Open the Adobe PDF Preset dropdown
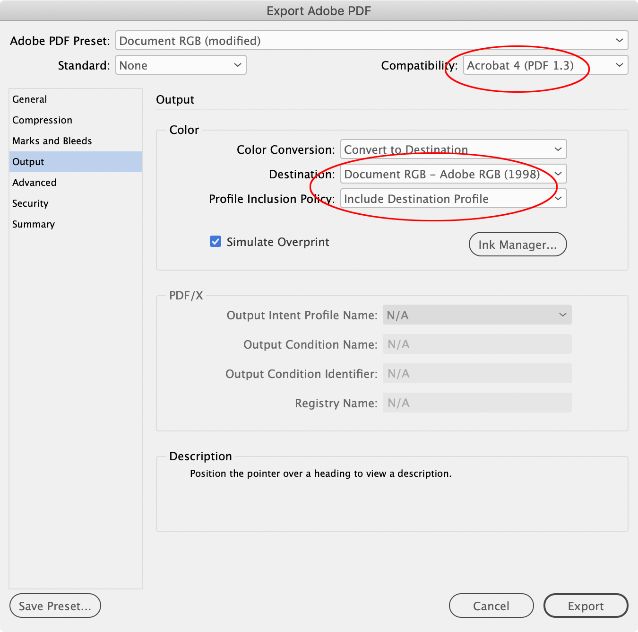Image resolution: width=638 pixels, height=632 pixels. (x=372, y=41)
